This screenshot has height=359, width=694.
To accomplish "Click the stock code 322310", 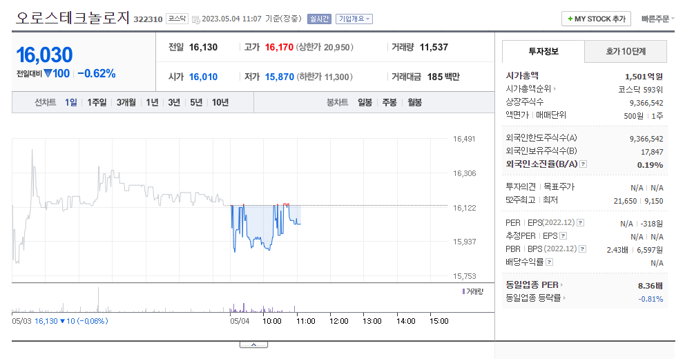I will [x=148, y=19].
